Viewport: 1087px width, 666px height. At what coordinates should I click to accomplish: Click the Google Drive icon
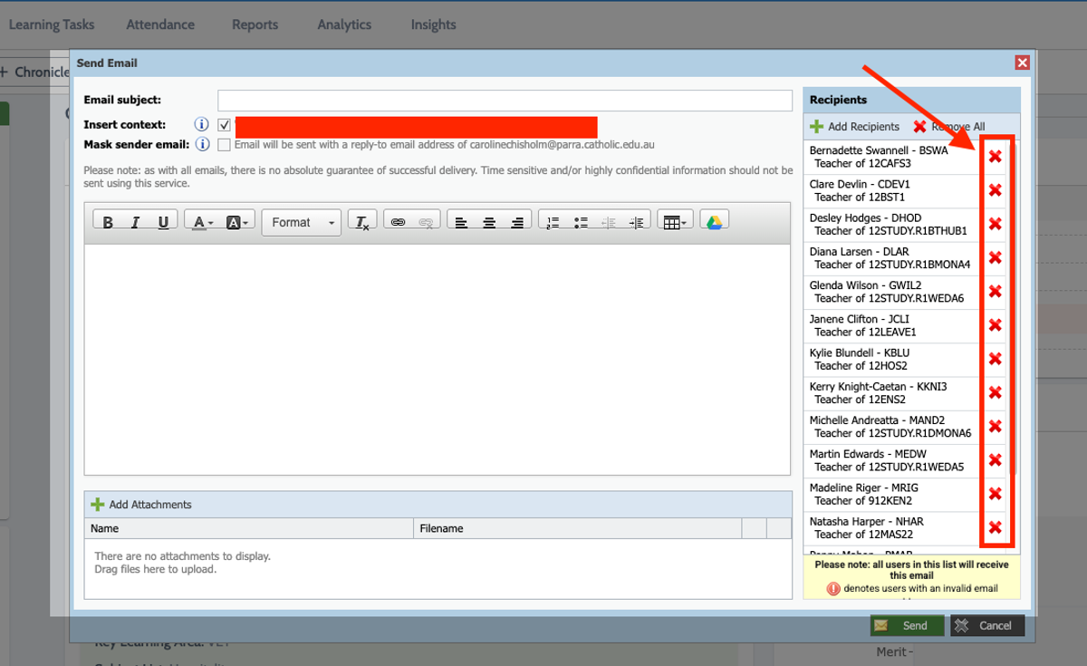[714, 222]
